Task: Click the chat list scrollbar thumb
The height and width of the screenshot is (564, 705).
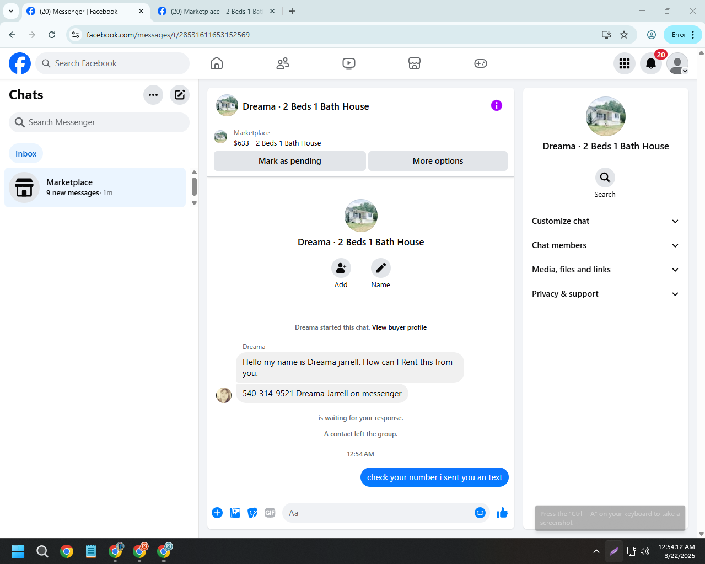Action: pyautogui.click(x=194, y=186)
